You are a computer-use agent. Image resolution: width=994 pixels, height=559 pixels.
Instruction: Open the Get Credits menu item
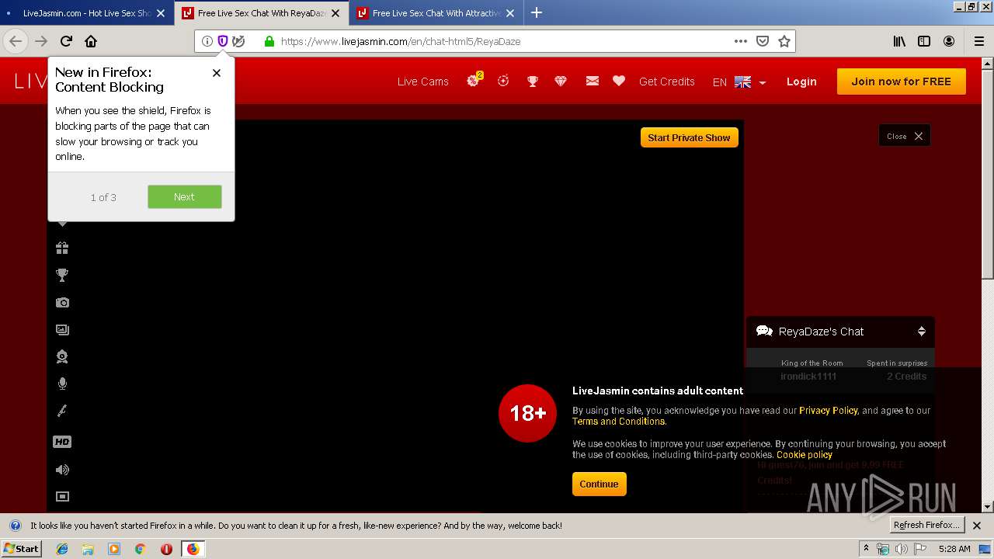click(x=666, y=82)
